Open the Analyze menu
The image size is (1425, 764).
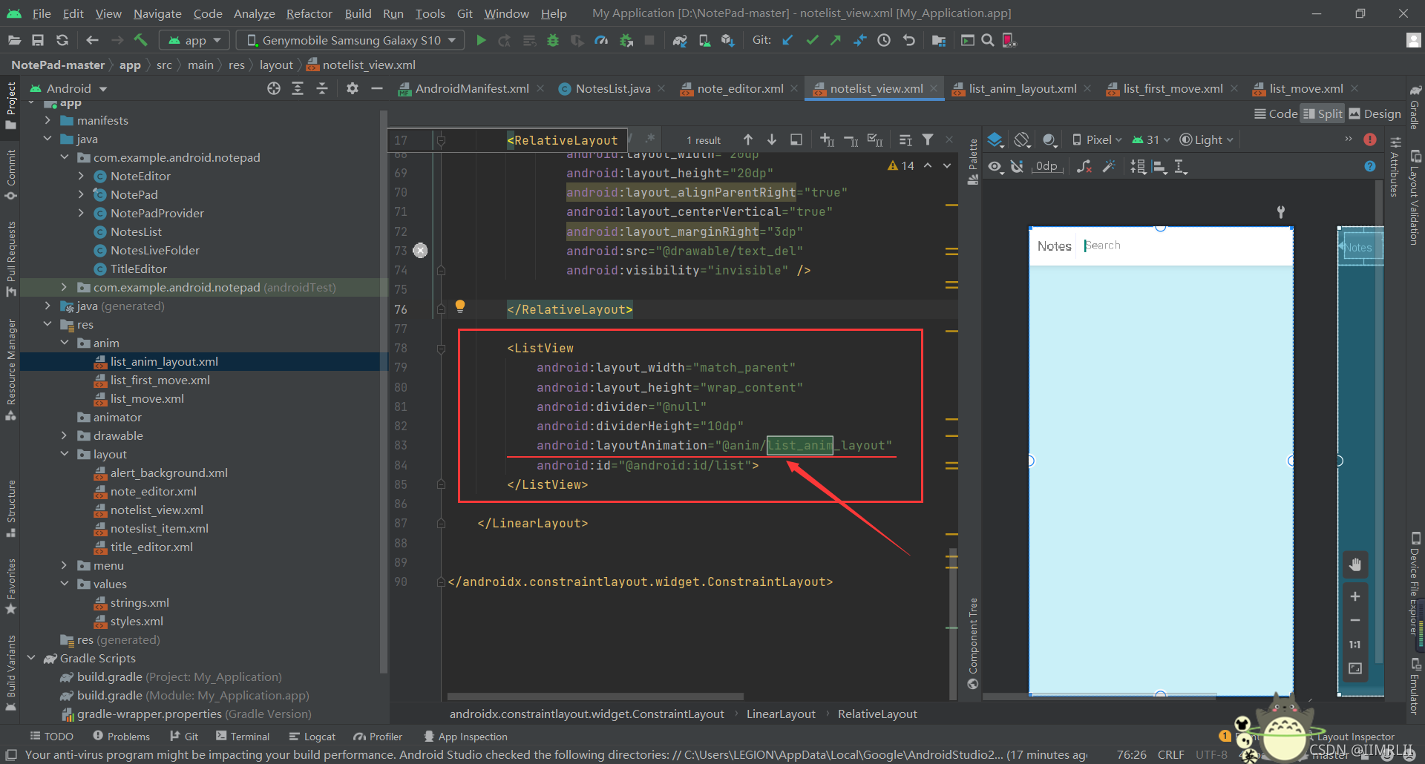point(254,13)
